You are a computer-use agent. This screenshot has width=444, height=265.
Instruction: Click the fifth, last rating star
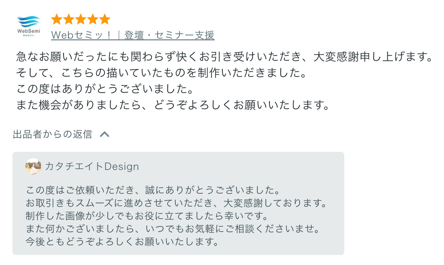[x=105, y=19]
